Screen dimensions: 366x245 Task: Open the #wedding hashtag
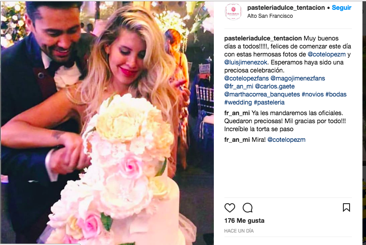click(x=238, y=102)
